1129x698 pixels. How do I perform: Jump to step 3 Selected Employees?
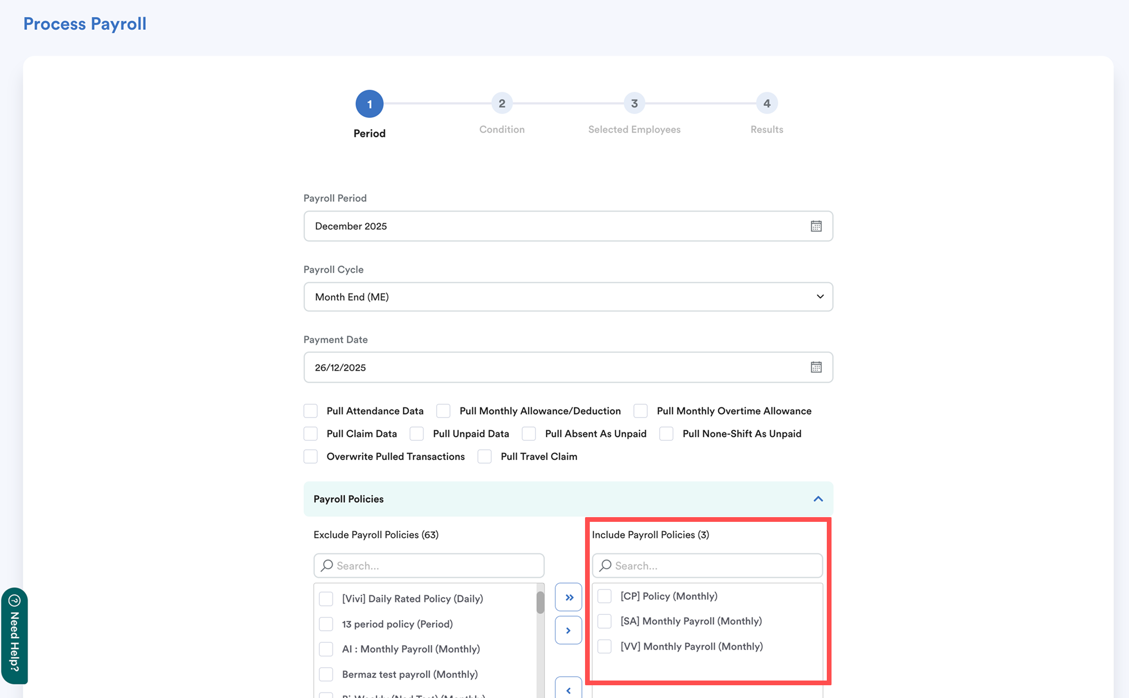634,103
